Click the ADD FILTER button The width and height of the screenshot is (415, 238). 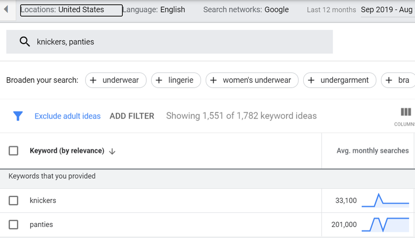(x=132, y=116)
